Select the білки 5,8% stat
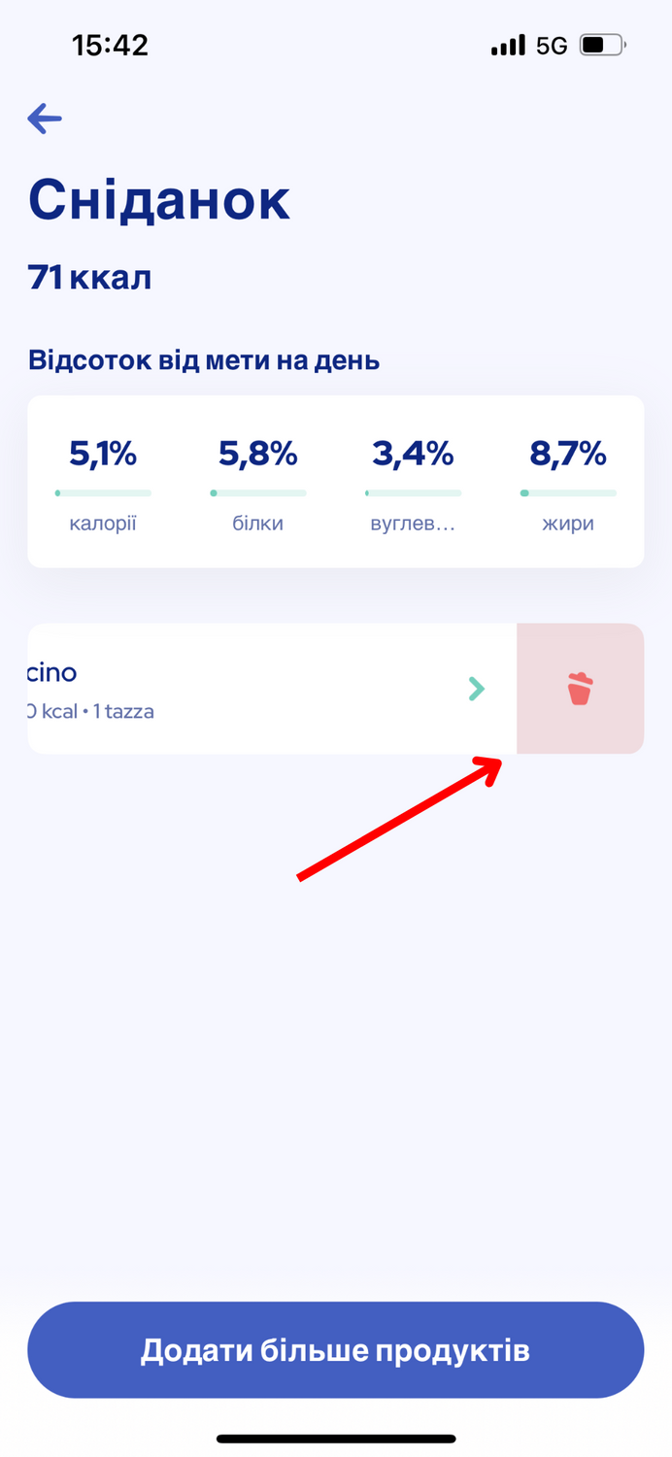The width and height of the screenshot is (672, 1457). [x=258, y=483]
